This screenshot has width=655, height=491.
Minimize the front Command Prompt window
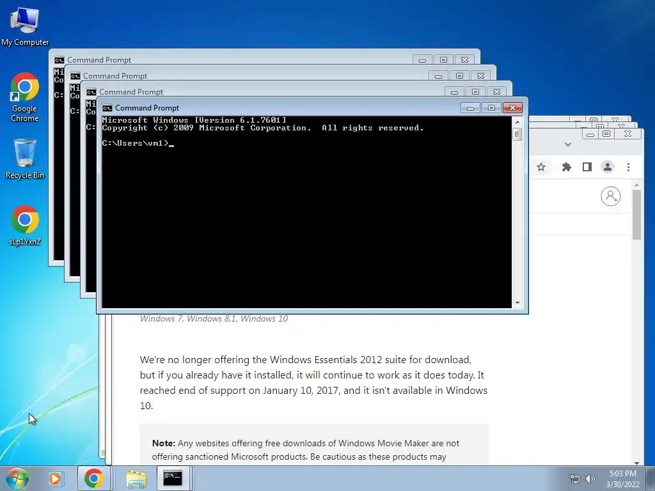470,108
